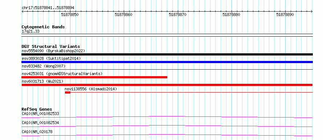323x140 pixels.
Task: Click the thick blue esv3893028 bar
Action: pyautogui.click(x=167, y=62)
